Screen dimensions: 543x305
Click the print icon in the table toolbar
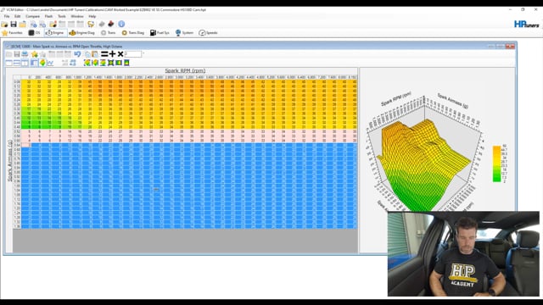(x=25, y=54)
